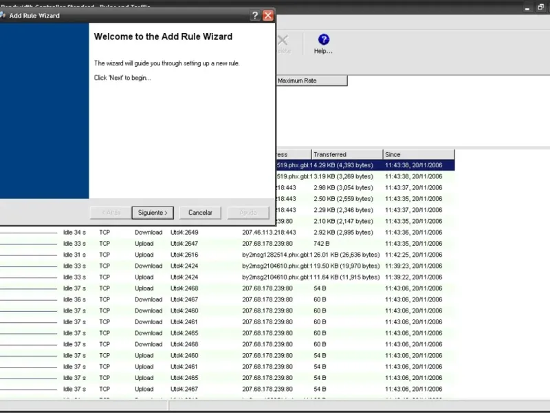Click the wizard title bar question mark
Image resolution: width=550 pixels, height=413 pixels.
coord(255,15)
